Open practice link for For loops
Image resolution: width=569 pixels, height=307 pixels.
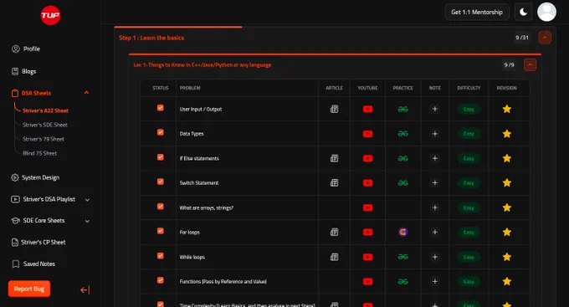pyautogui.click(x=402, y=232)
